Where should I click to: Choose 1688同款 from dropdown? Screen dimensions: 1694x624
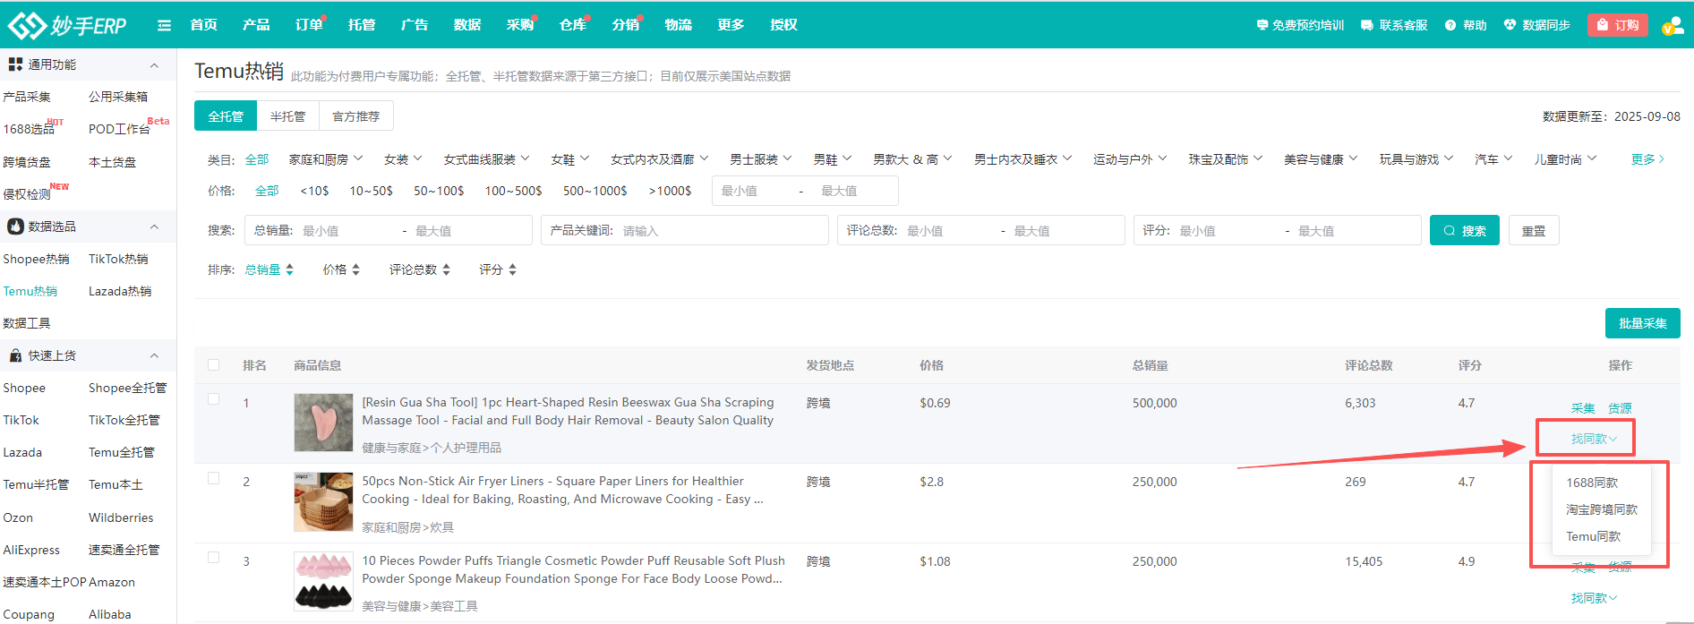tap(1592, 483)
